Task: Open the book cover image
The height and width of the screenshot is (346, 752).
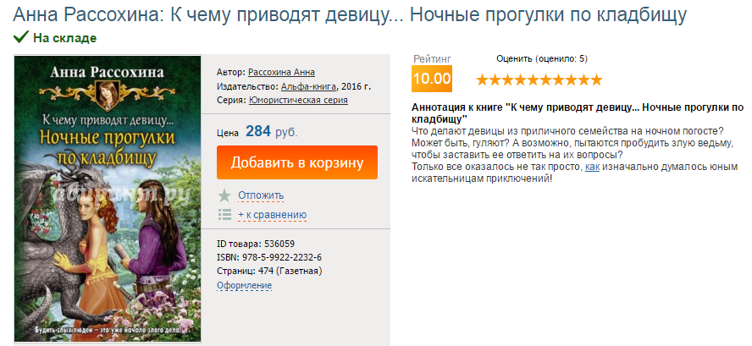Action: click(107, 199)
